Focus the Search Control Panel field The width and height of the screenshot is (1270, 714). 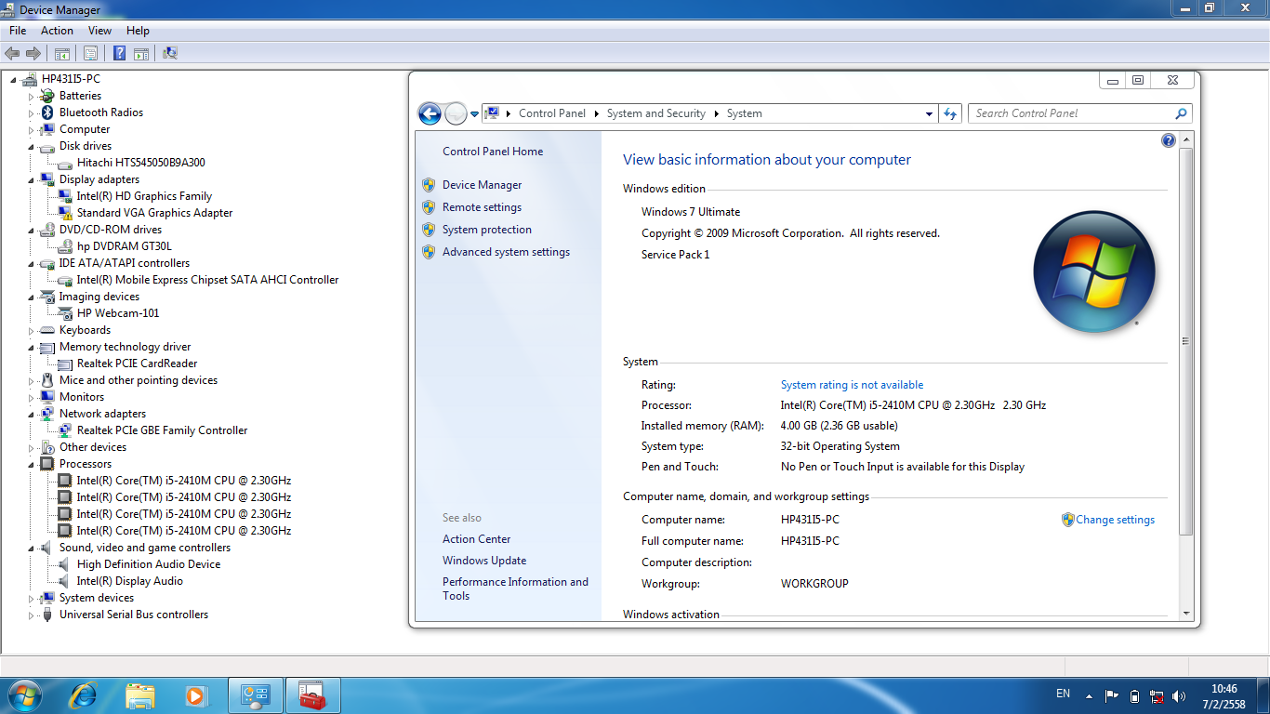pos(1080,113)
